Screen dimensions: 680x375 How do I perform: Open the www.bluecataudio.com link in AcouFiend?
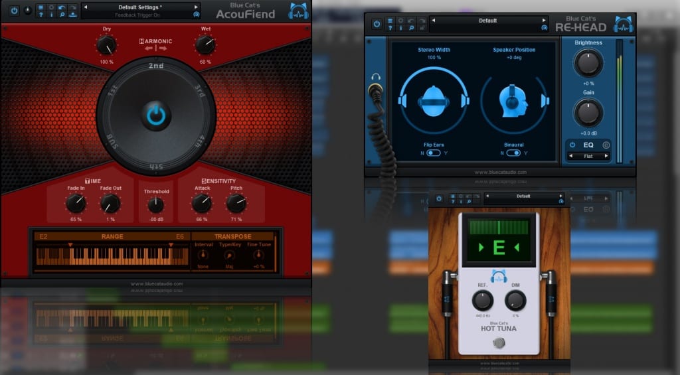(157, 283)
